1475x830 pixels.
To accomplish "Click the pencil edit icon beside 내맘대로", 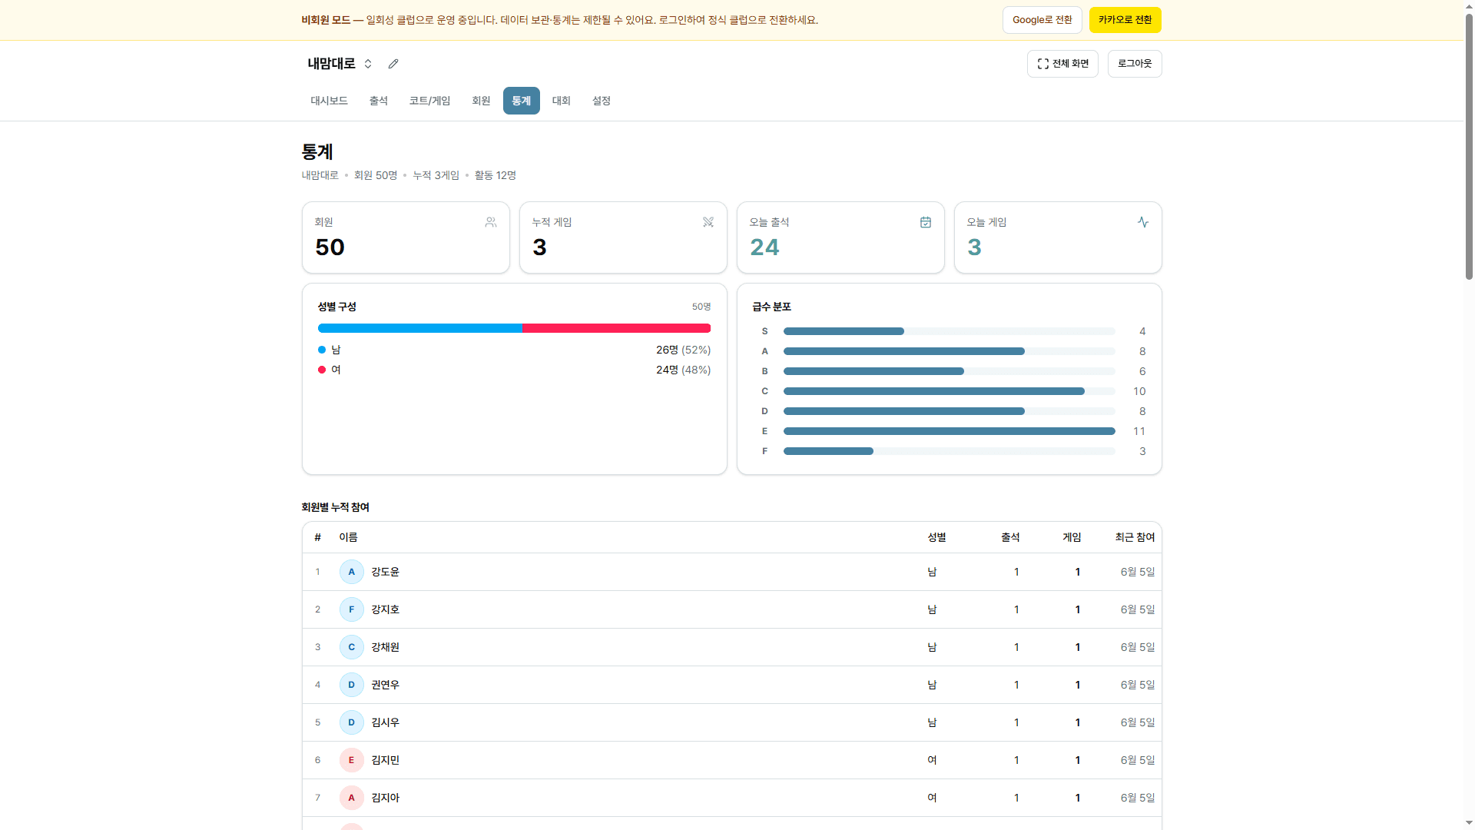I will click(393, 64).
